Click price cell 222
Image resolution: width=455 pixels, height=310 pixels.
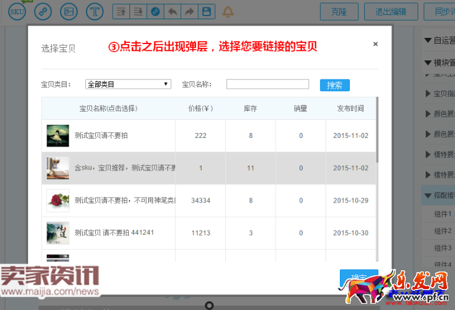point(200,135)
